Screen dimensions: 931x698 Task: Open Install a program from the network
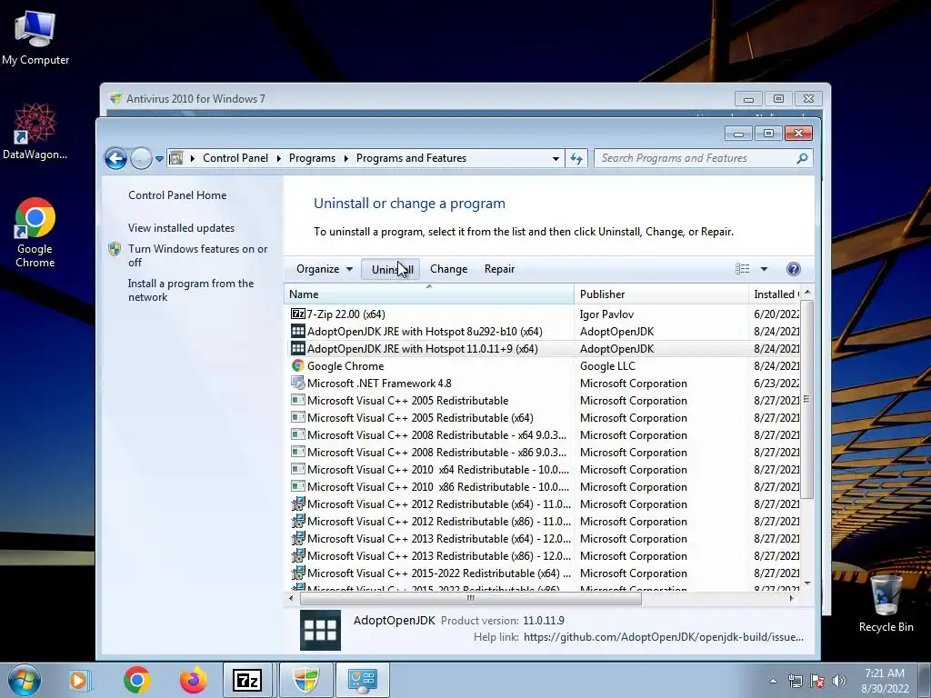(191, 290)
